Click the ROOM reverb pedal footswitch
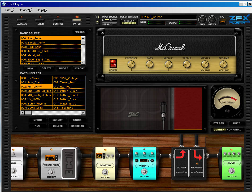The image size is (252, 192). [232, 171]
